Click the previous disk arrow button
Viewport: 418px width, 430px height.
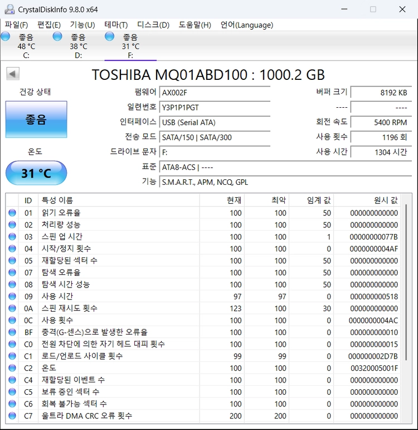coord(13,74)
